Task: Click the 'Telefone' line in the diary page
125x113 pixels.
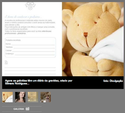Action: [x=30, y=47]
